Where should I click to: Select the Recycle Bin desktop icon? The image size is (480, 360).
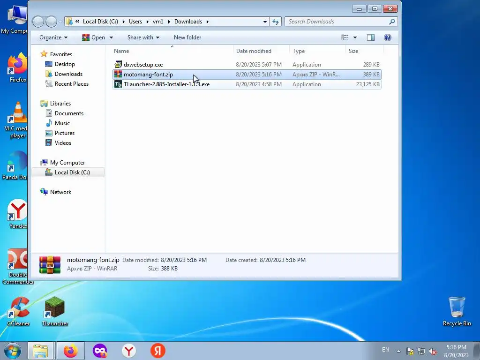(457, 312)
